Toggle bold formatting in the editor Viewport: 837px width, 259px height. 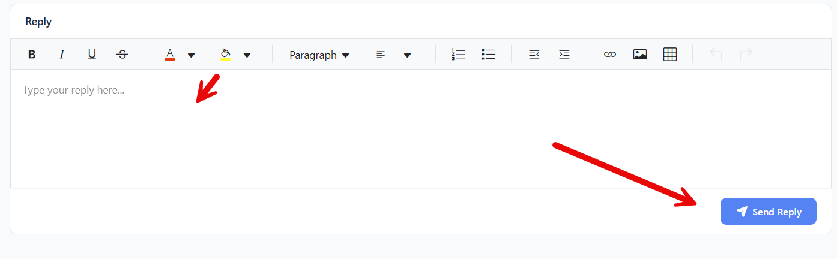point(32,55)
